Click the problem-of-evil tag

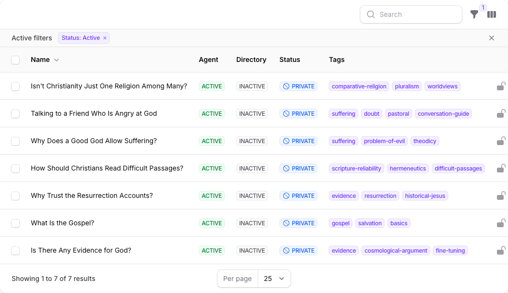click(384, 141)
